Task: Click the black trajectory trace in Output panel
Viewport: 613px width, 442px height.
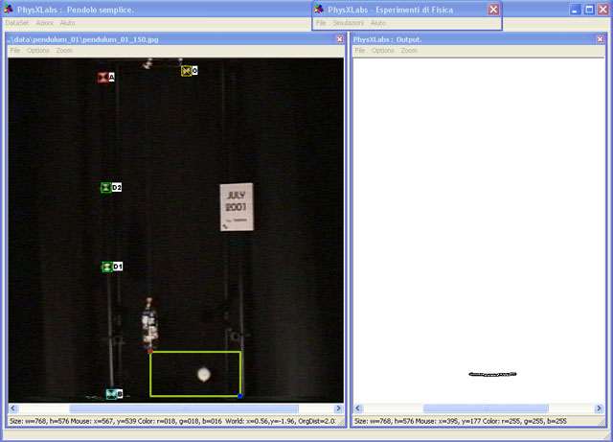Action: (492, 374)
